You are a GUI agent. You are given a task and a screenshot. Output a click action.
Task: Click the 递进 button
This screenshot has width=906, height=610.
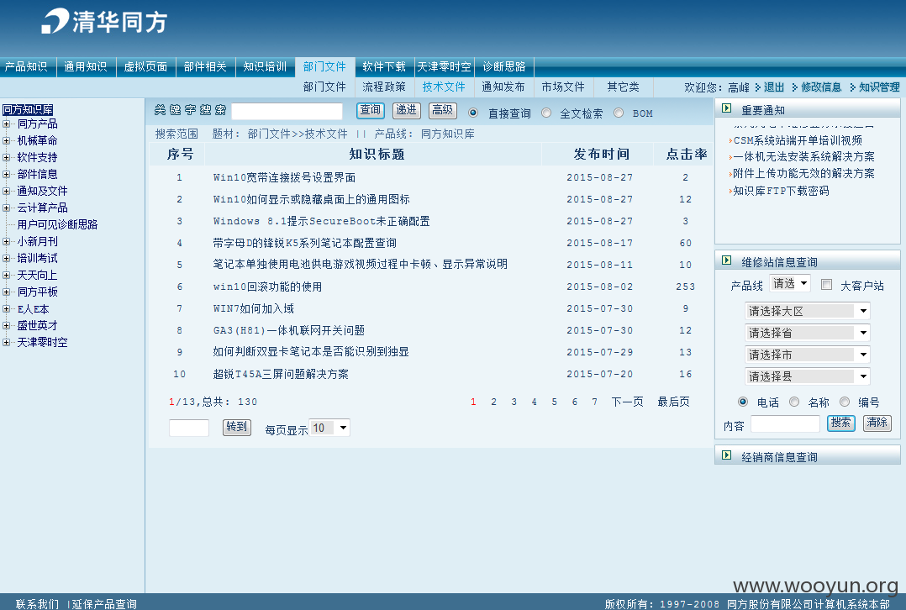click(406, 110)
